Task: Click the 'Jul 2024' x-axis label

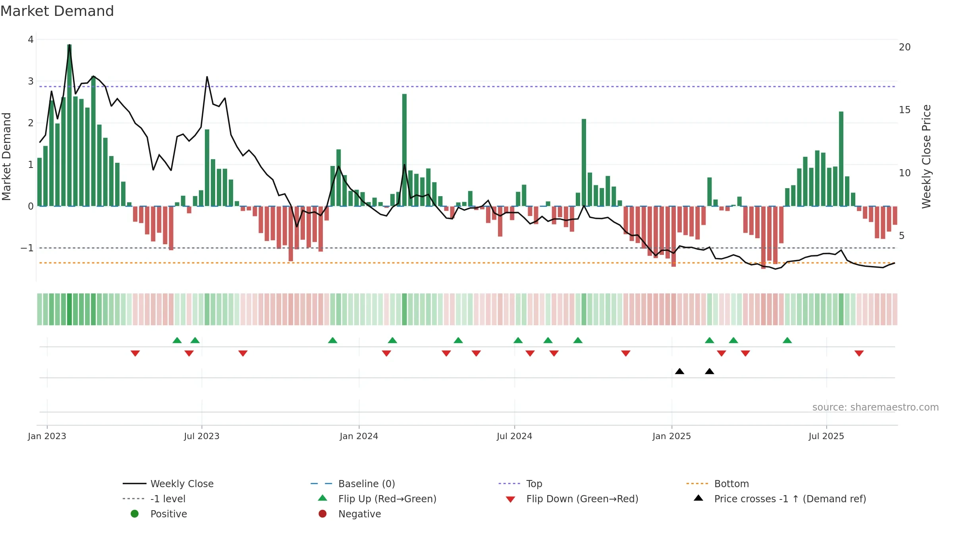Action: pos(514,436)
